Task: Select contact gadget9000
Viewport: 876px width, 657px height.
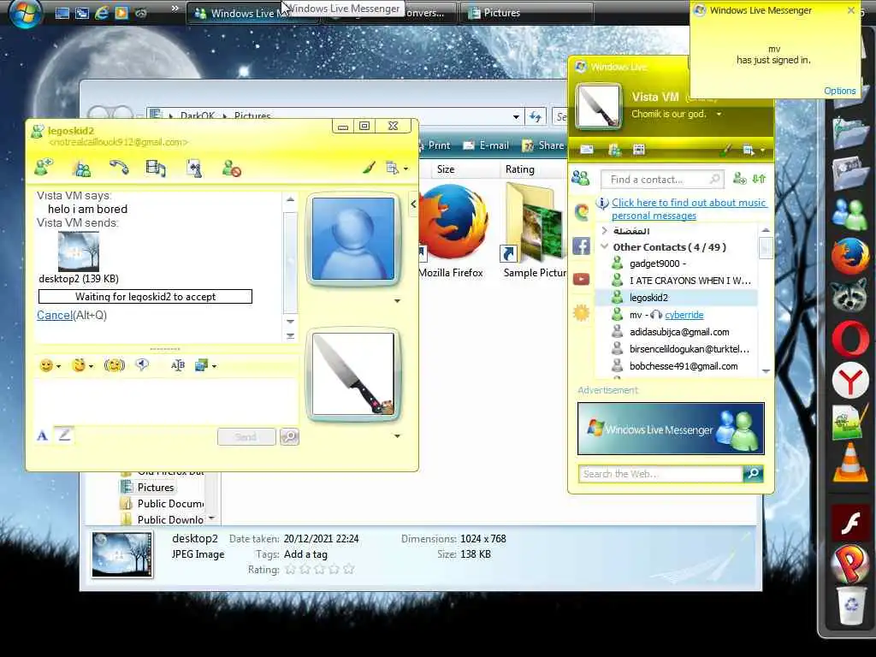Action: tap(676, 263)
